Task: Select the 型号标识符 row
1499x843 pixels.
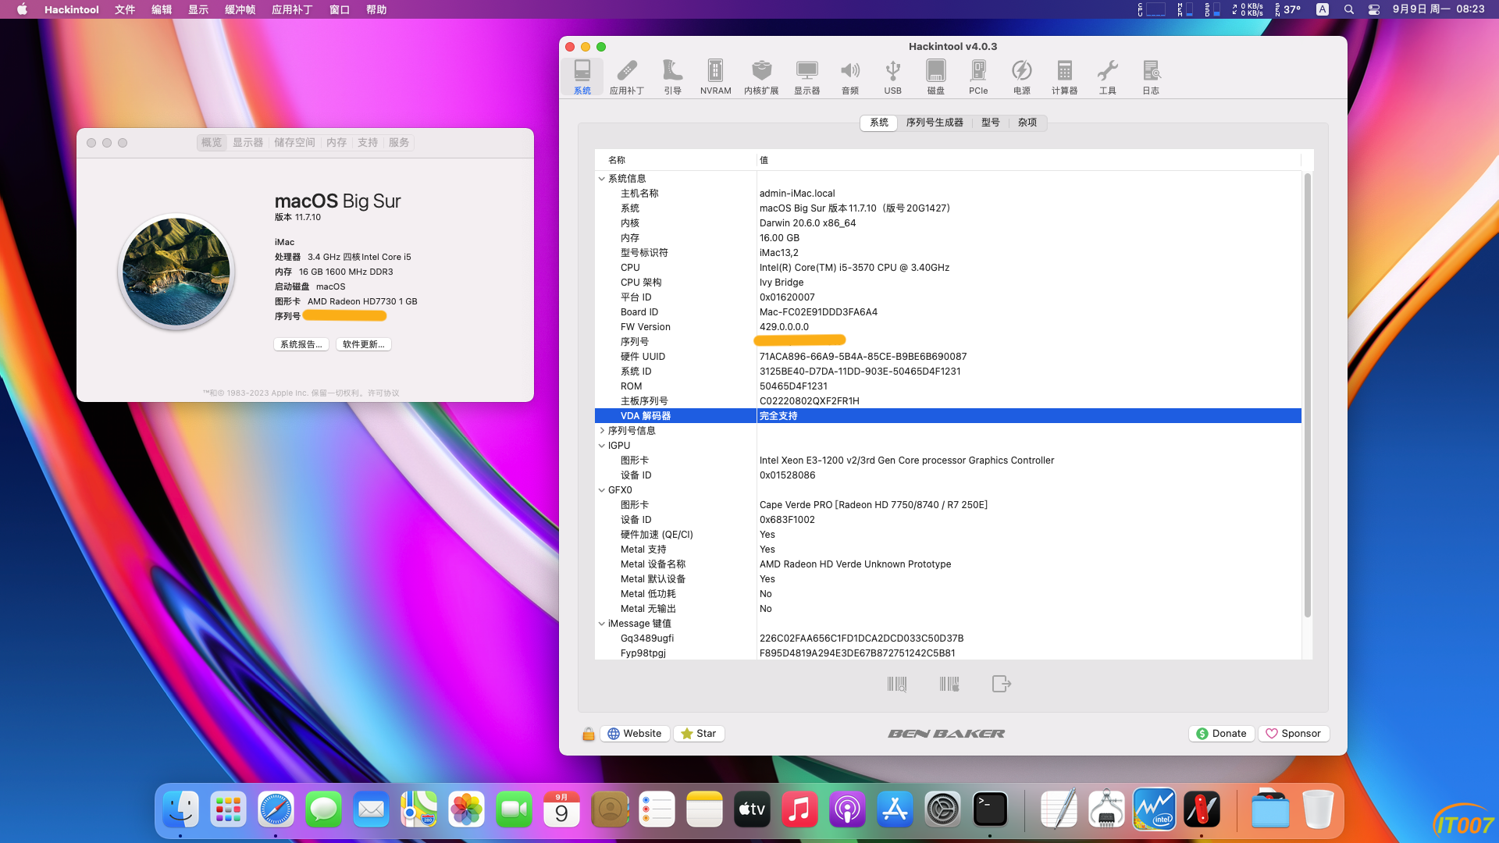Action: point(948,253)
